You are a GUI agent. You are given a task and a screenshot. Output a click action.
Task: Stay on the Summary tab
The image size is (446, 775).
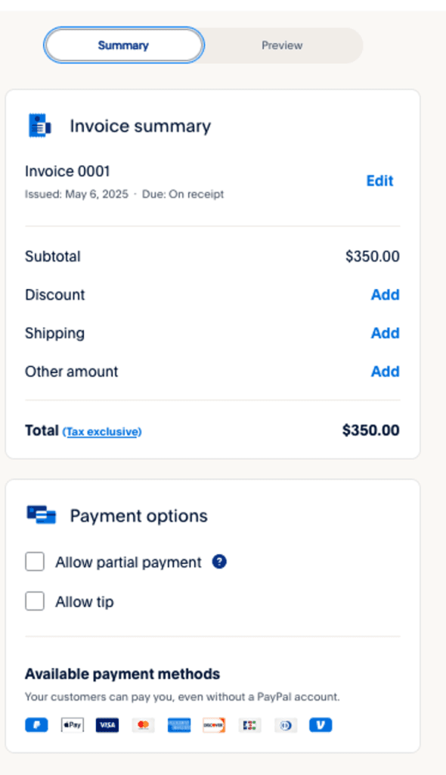coord(123,45)
